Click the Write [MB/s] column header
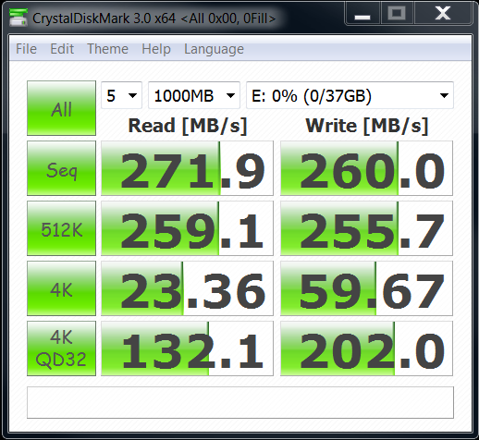 click(x=367, y=126)
